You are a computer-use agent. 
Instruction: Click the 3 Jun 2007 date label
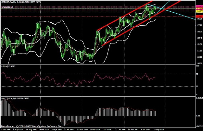click(146, 129)
